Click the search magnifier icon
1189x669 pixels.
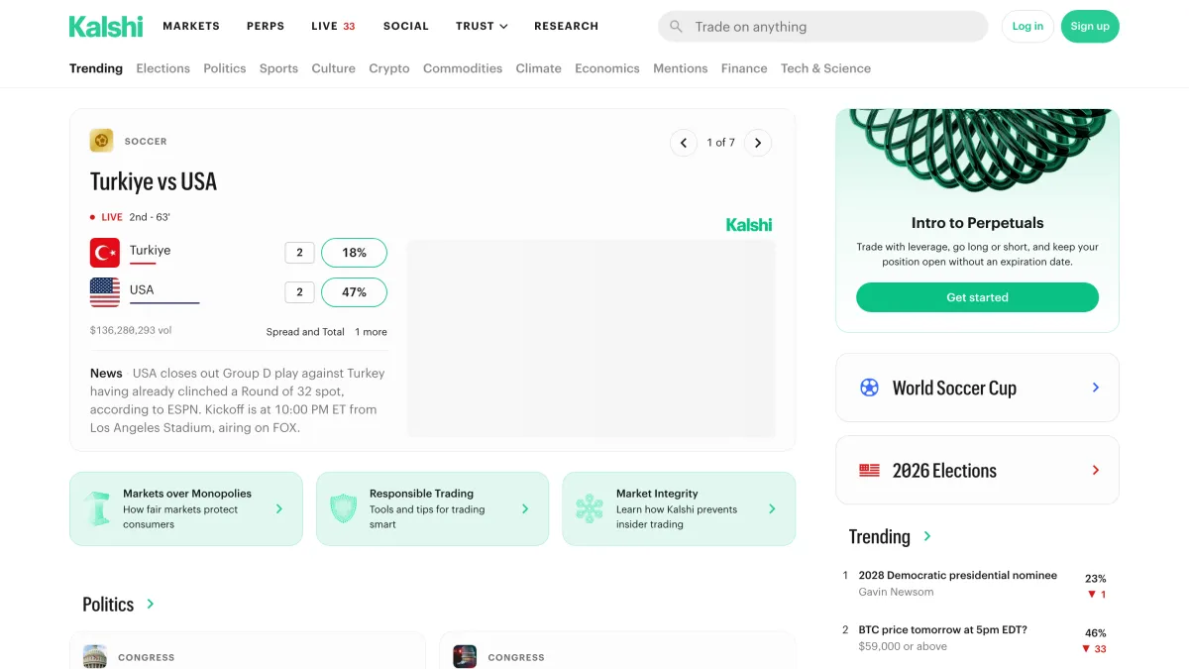coord(676,27)
